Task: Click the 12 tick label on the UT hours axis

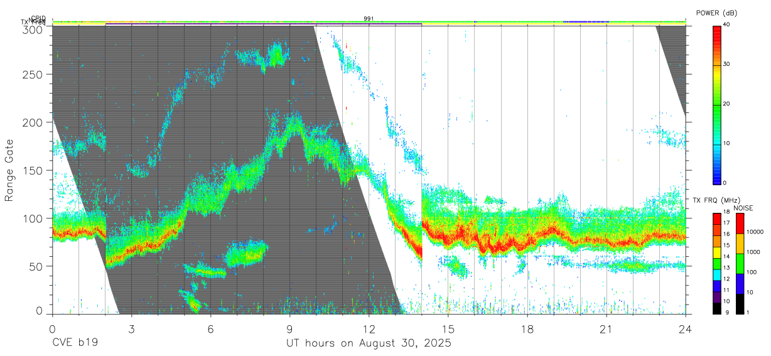Action: coord(369,328)
